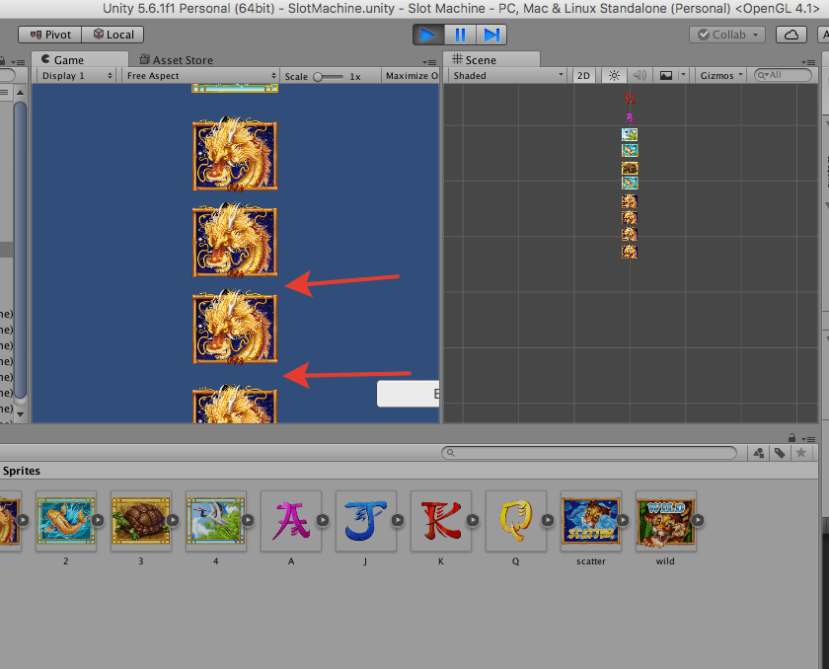
Task: Click the Project panel search field
Action: coord(589,453)
